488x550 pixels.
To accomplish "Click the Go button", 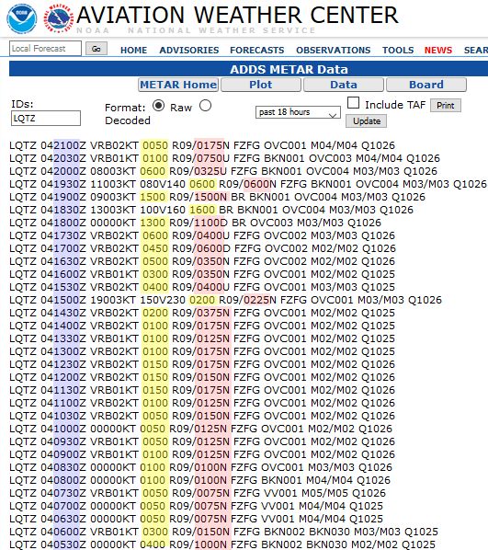I will 96,49.
